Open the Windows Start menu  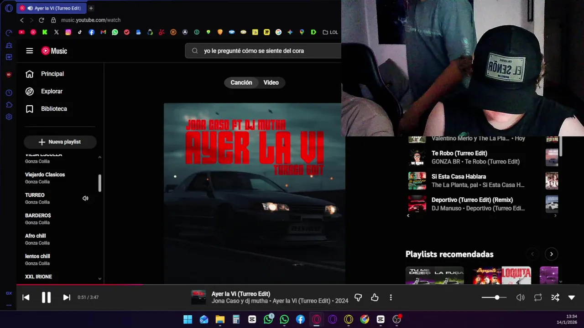[x=188, y=319]
